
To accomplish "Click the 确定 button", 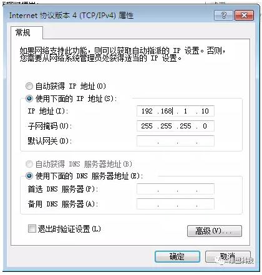I will (x=177, y=256).
